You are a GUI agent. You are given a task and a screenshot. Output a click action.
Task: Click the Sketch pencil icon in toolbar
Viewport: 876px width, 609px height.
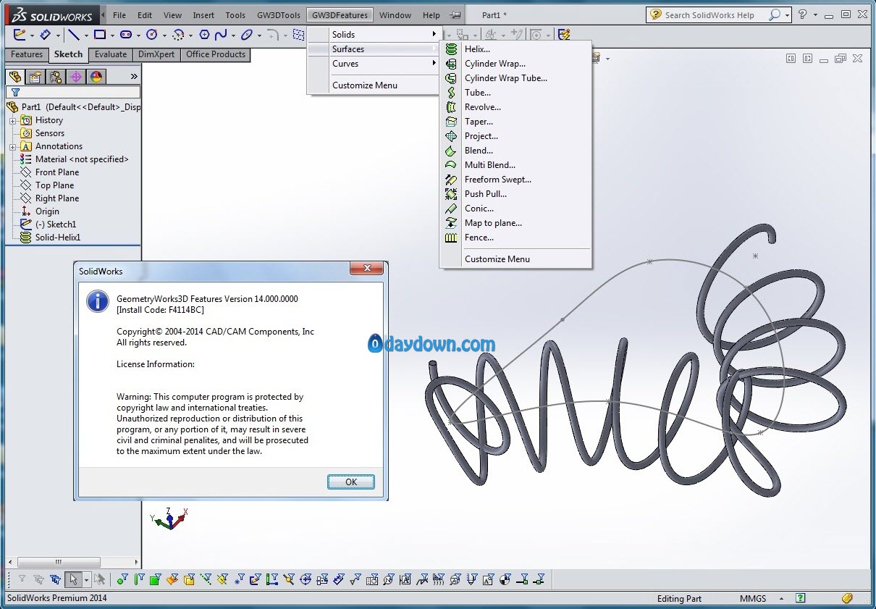click(19, 34)
